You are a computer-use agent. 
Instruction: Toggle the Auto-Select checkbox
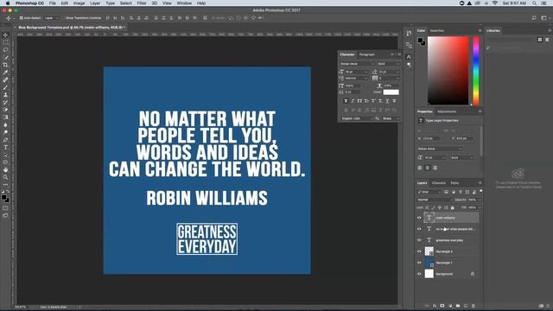21,18
